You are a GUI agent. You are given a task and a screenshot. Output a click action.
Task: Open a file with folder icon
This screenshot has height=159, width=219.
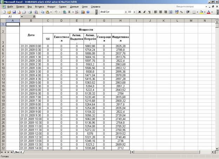tap(9, 12)
